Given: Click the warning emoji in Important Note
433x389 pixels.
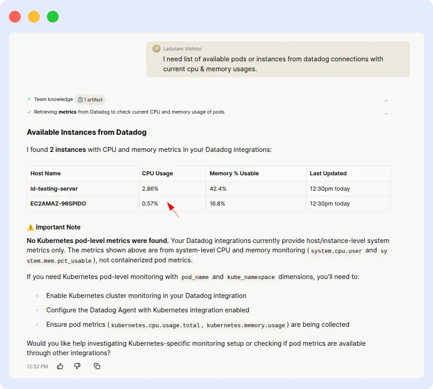Looking at the screenshot, I should pyautogui.click(x=30, y=227).
